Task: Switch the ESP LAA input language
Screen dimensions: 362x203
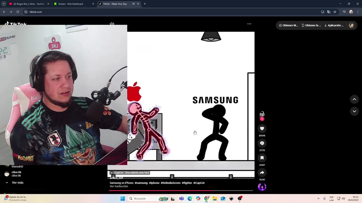Action: 331,198
